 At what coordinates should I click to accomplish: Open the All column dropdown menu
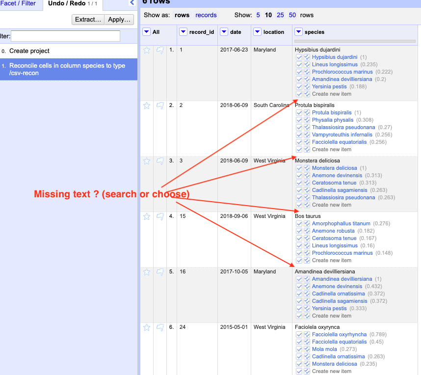coord(146,32)
